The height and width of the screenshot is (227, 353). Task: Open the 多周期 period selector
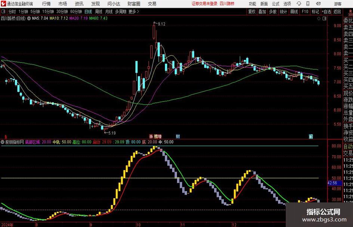121,12
